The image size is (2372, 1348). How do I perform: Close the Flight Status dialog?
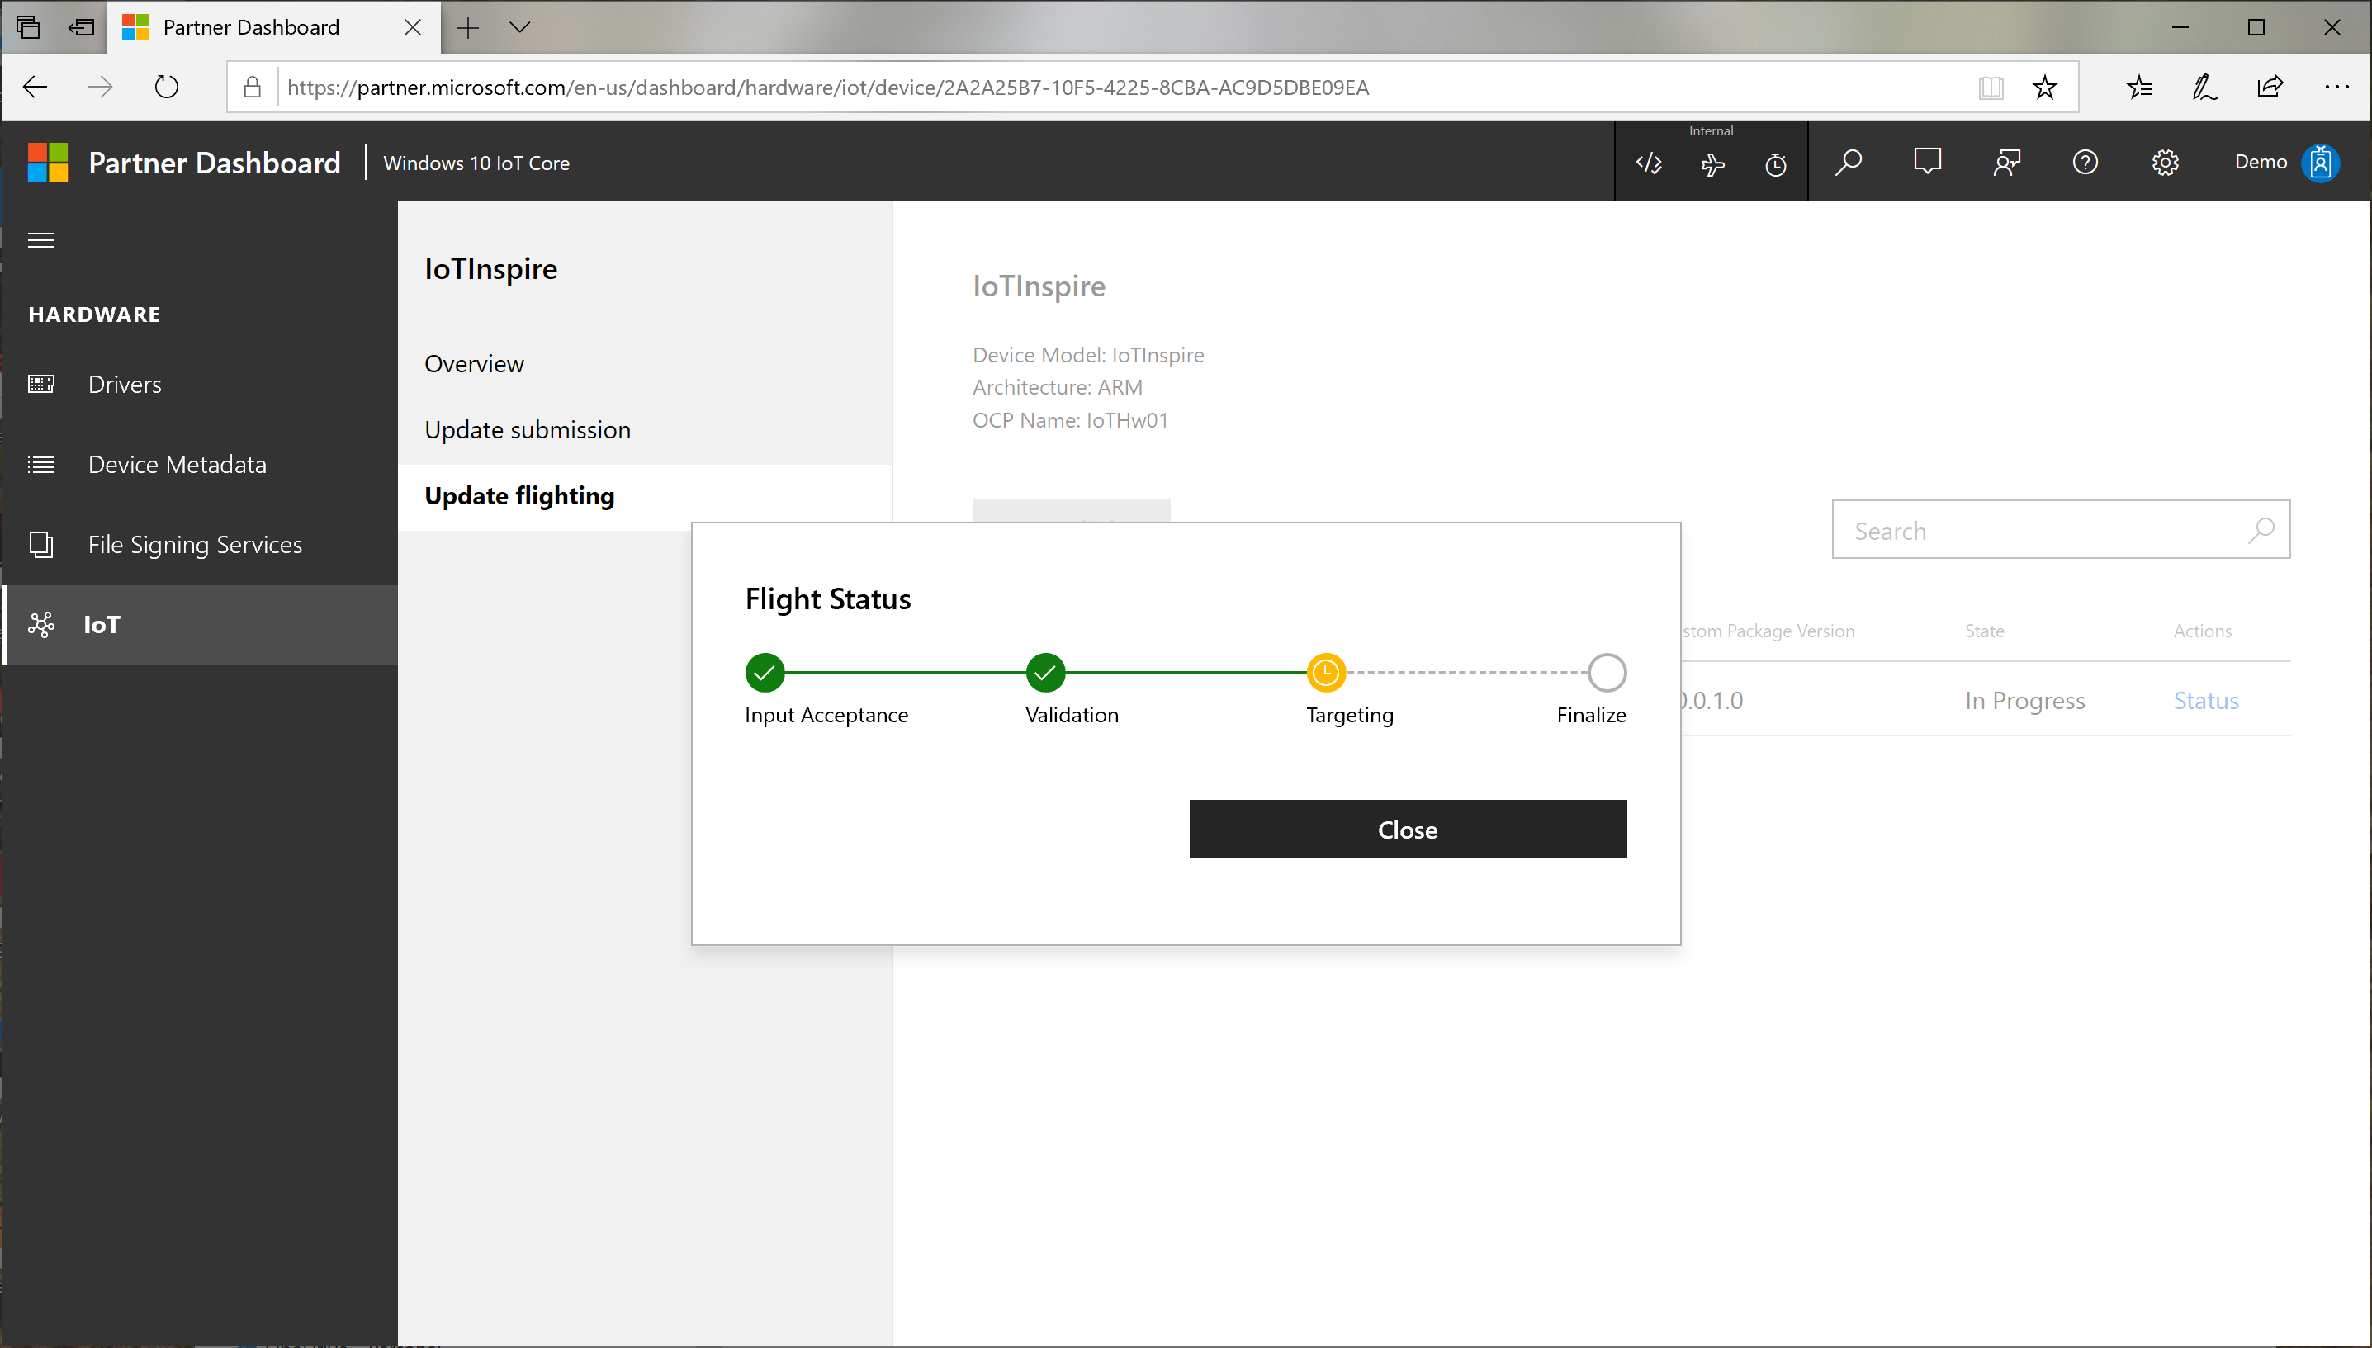point(1408,829)
